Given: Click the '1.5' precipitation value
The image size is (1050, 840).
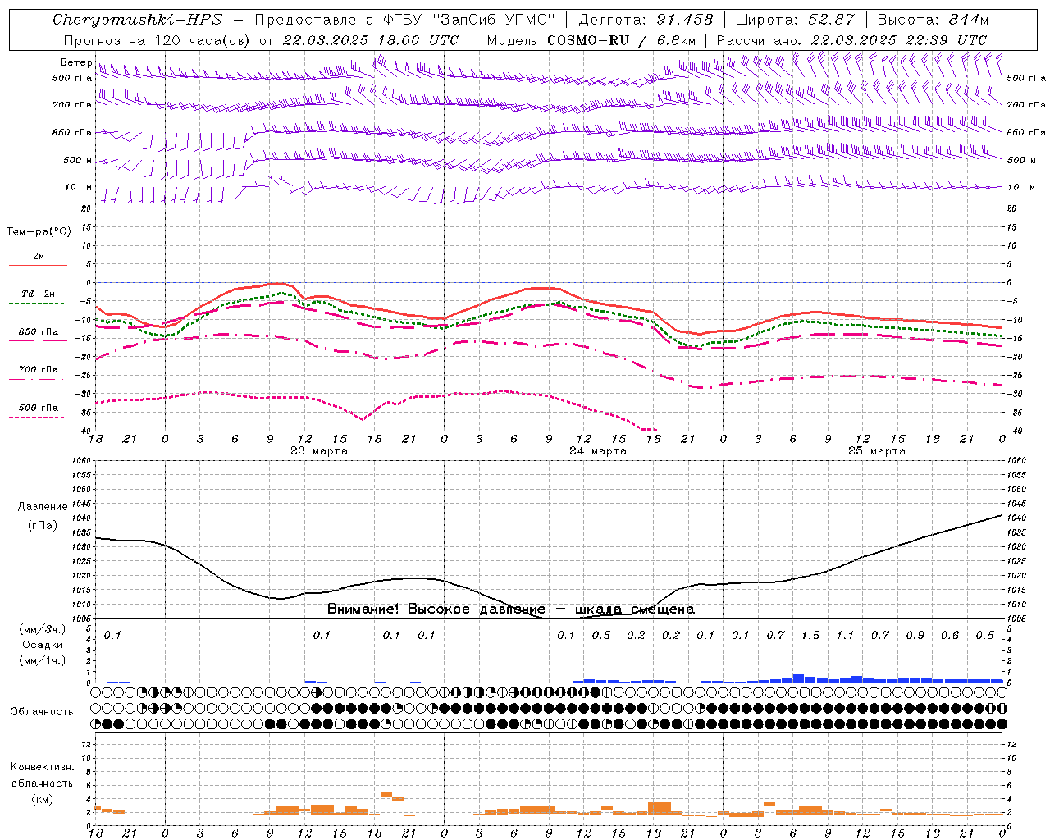Looking at the screenshot, I should coord(810,636).
